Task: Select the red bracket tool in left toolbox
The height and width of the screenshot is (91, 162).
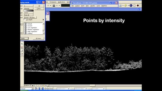Action: point(22,48)
